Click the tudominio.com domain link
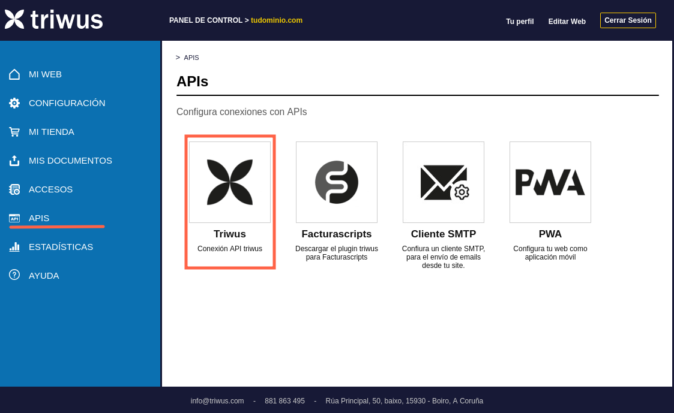 [x=277, y=20]
